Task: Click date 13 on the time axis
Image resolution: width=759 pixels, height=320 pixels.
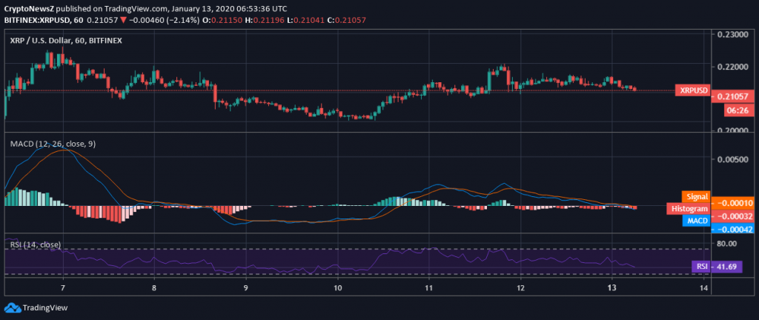Action: (x=611, y=288)
